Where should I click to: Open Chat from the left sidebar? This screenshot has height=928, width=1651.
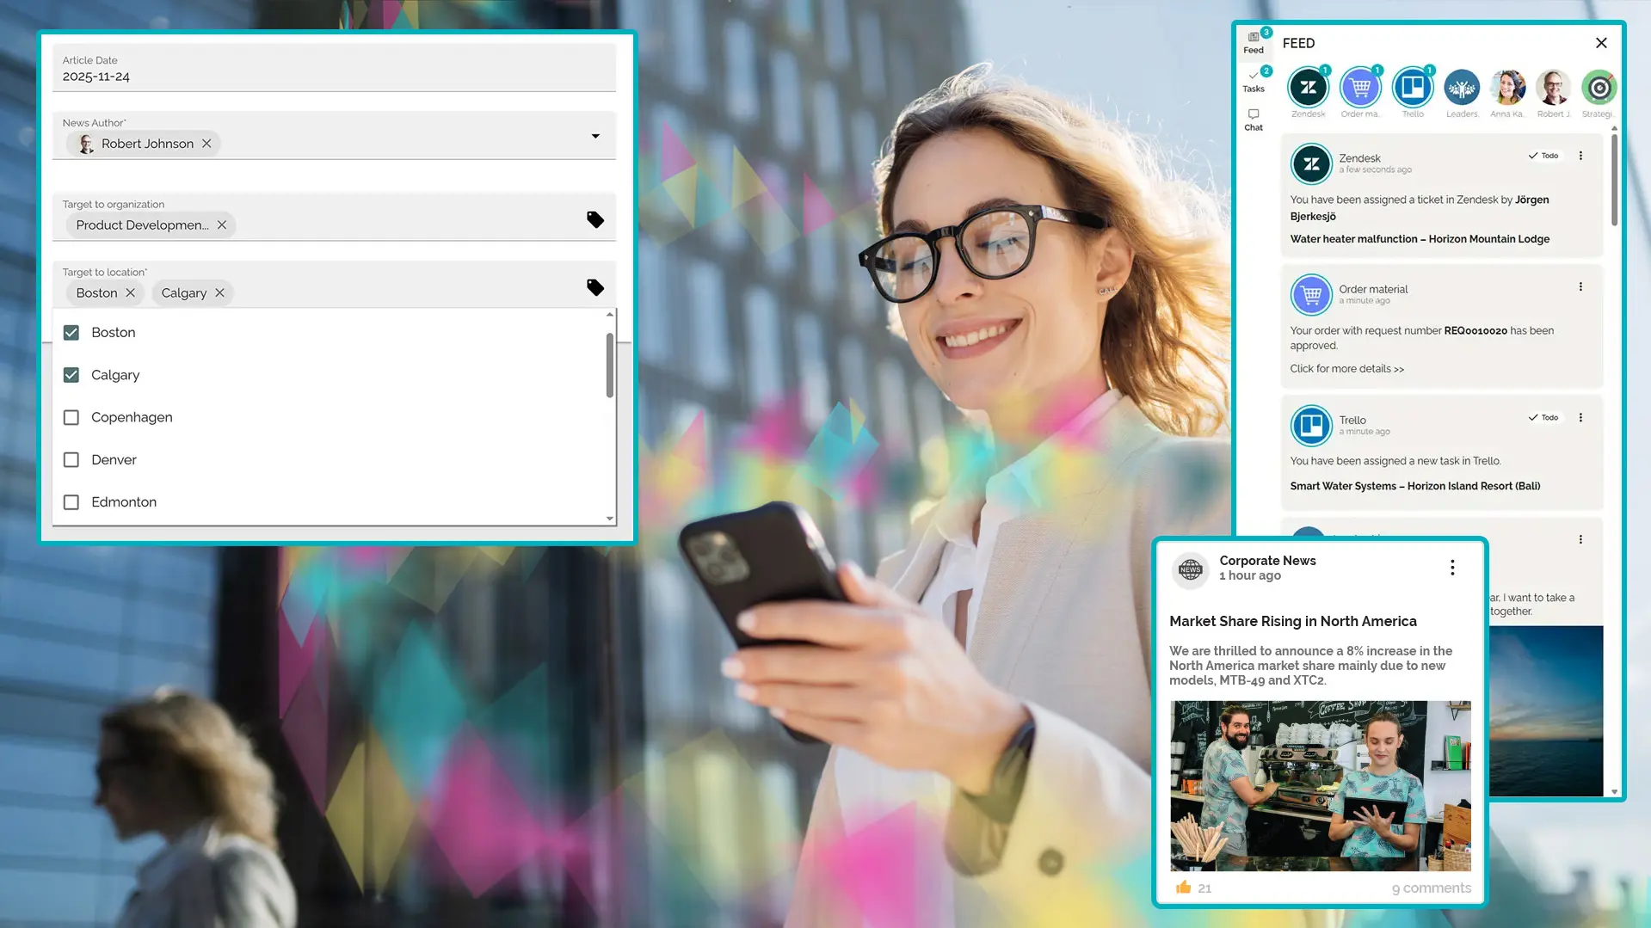[x=1254, y=120]
